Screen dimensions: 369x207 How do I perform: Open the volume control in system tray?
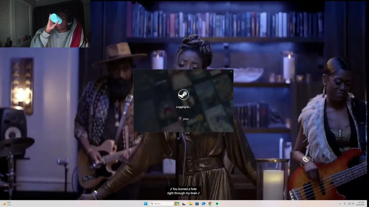coord(353,204)
